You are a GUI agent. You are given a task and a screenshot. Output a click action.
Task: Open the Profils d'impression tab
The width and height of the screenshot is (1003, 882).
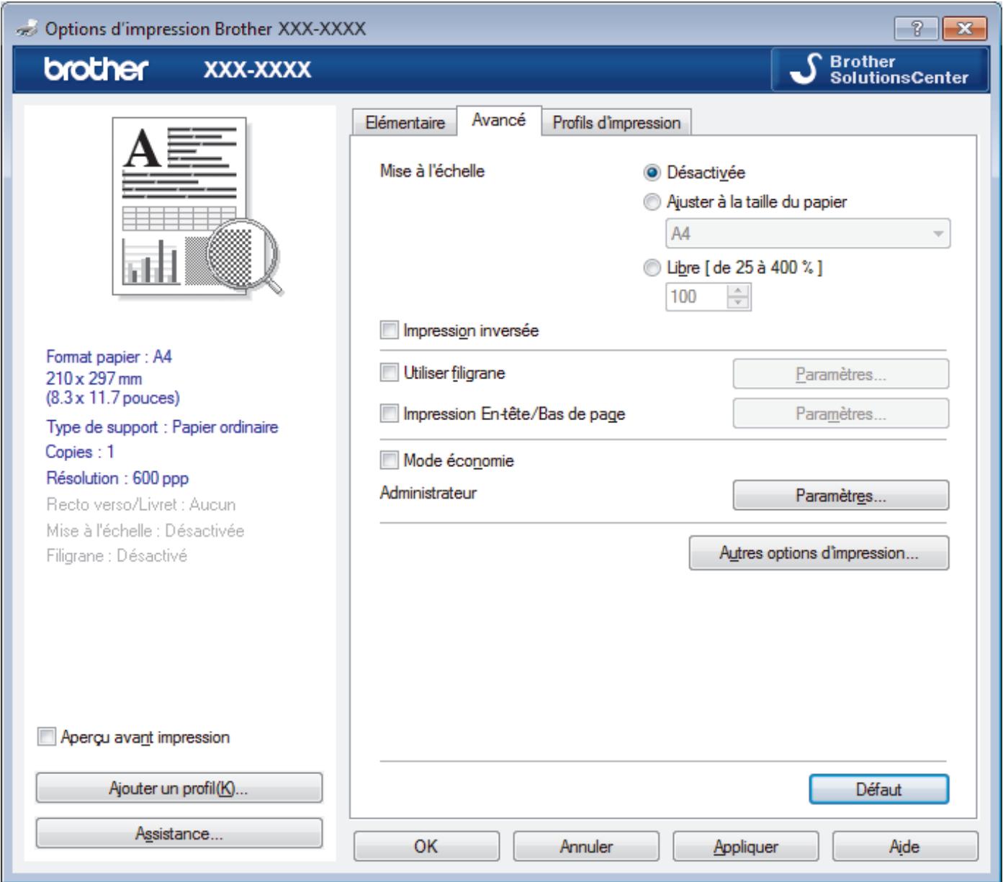(616, 123)
